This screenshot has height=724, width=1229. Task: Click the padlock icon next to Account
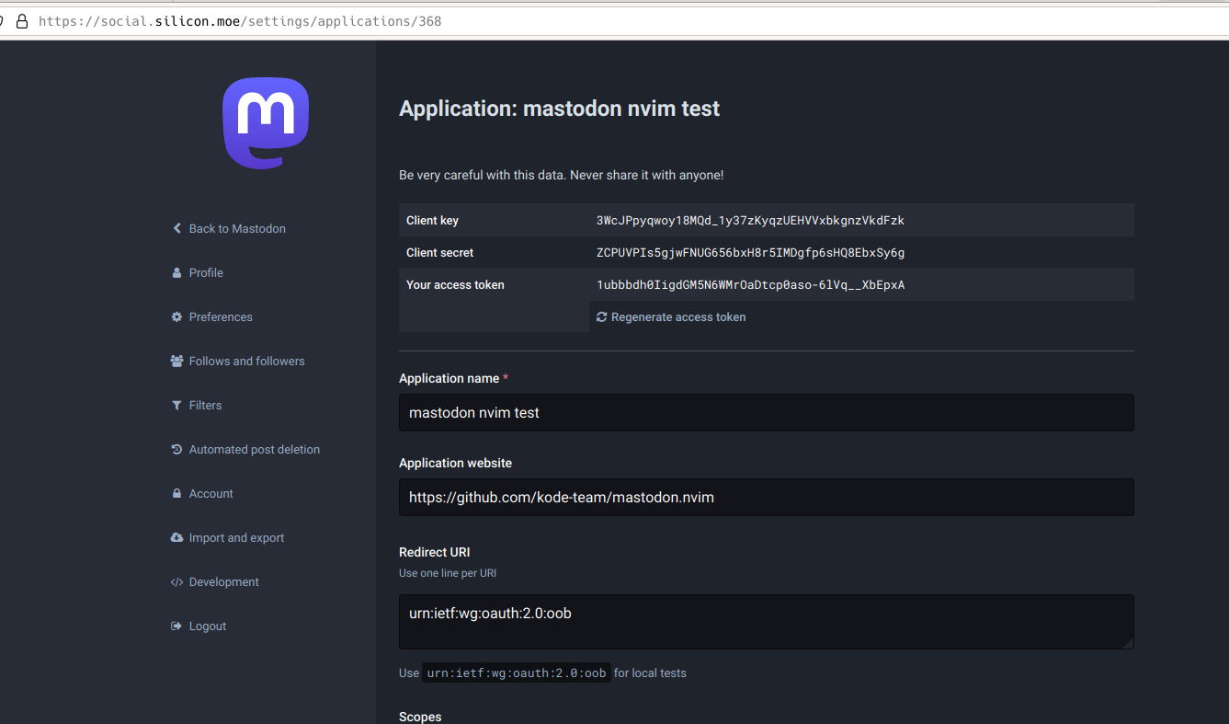coord(176,493)
